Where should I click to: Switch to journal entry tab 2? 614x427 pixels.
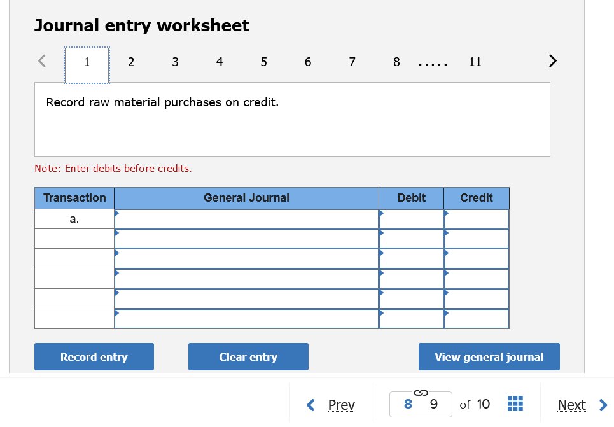(131, 62)
